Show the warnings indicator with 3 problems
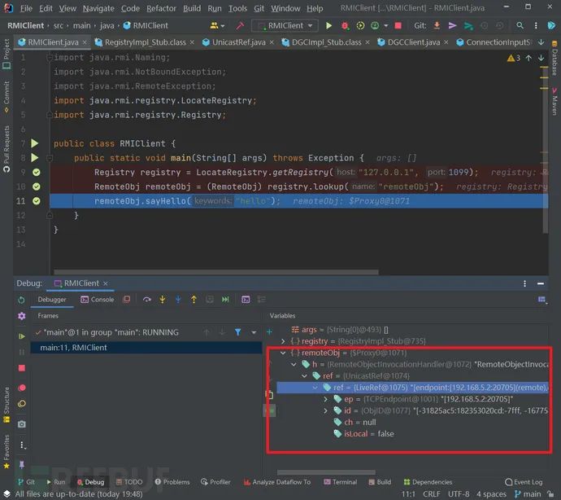The height and width of the screenshot is (500, 561). (513, 58)
